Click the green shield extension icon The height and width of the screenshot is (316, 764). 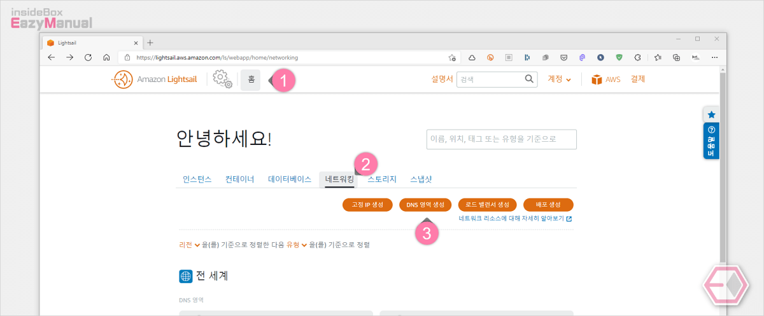coord(619,57)
